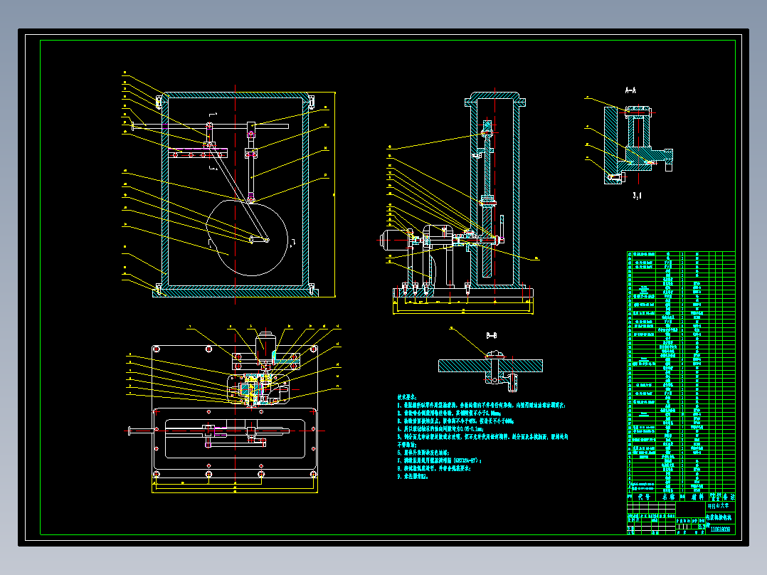This screenshot has width=767, height=575.
Task: Click the base plate in side view
Action: point(462,292)
